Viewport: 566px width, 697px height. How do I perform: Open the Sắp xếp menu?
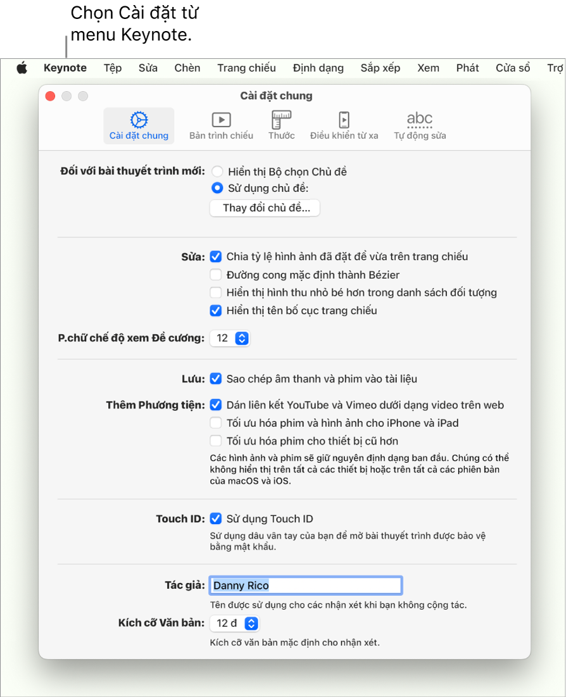pos(380,68)
